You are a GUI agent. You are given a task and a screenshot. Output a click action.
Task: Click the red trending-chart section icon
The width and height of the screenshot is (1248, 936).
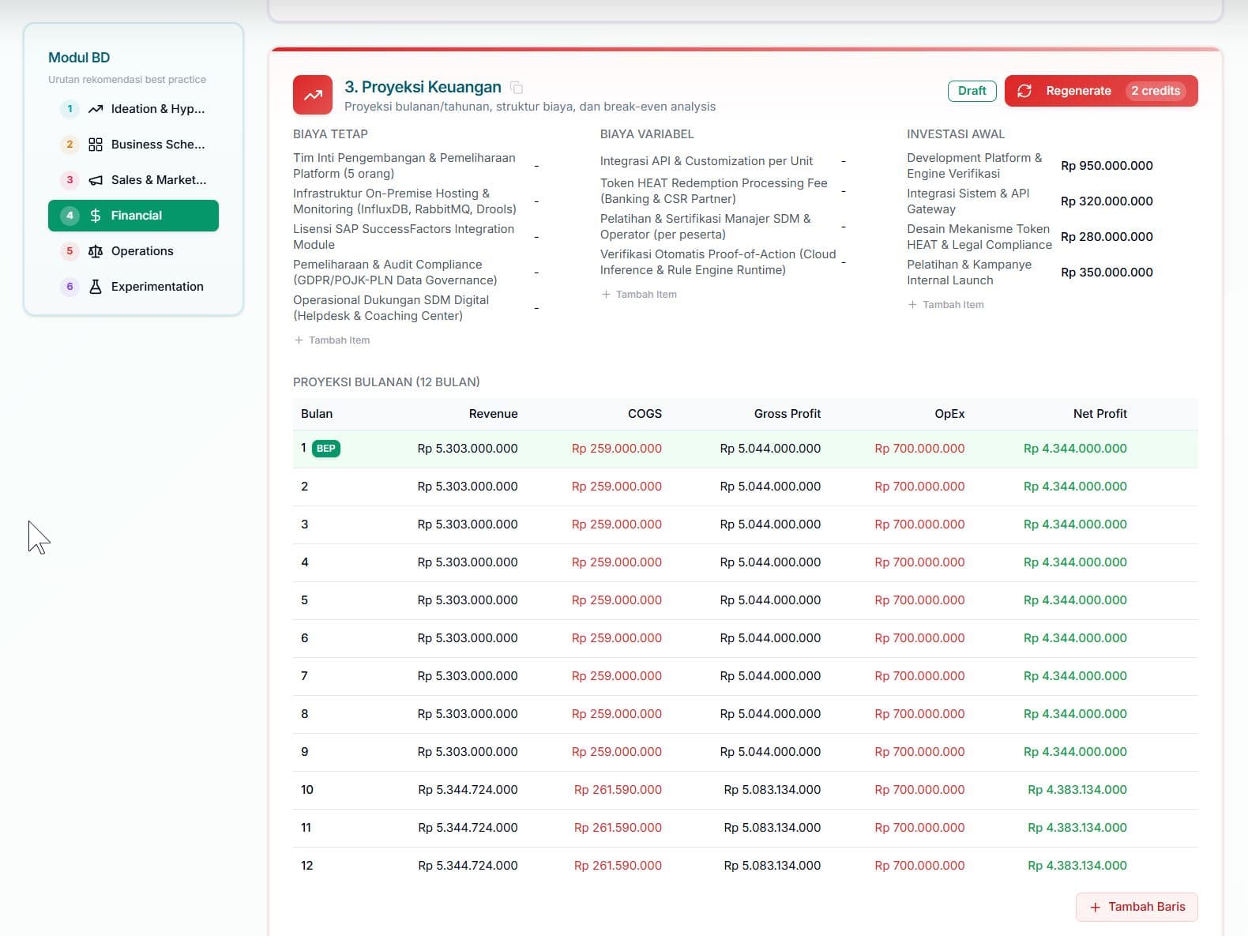(313, 95)
